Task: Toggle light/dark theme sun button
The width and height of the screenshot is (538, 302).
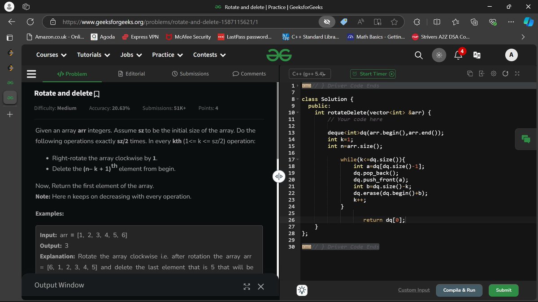Action: pos(439,55)
